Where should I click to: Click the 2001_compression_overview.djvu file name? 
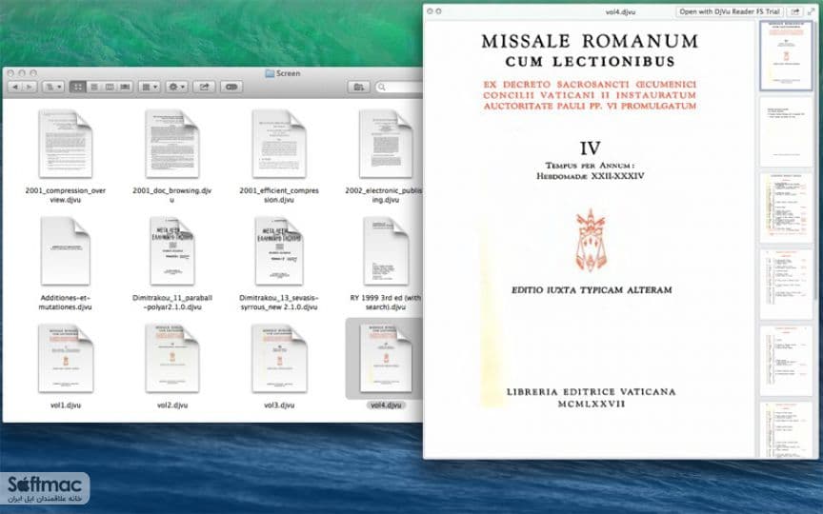coord(66,195)
